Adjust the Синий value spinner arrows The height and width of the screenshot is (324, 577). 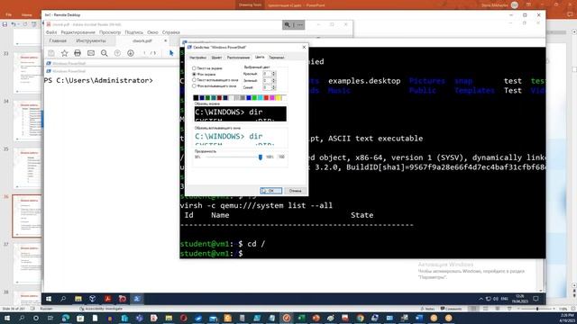coord(273,87)
